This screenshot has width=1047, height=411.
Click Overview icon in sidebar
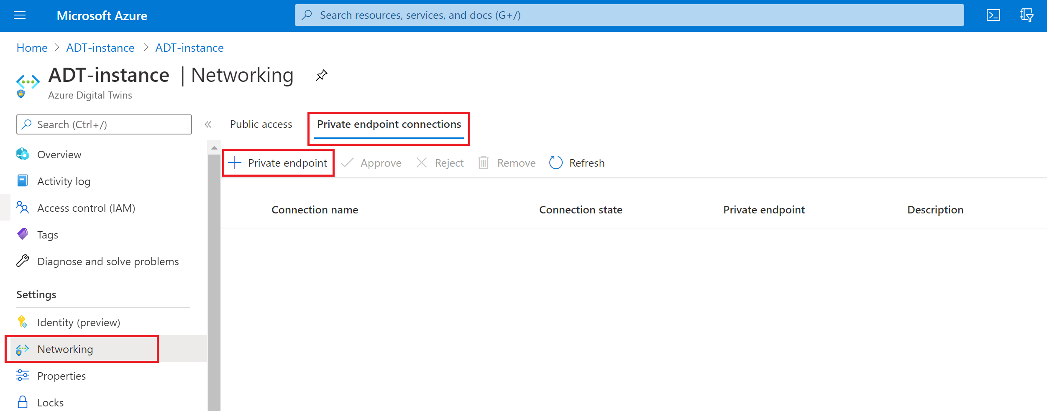pyautogui.click(x=23, y=154)
